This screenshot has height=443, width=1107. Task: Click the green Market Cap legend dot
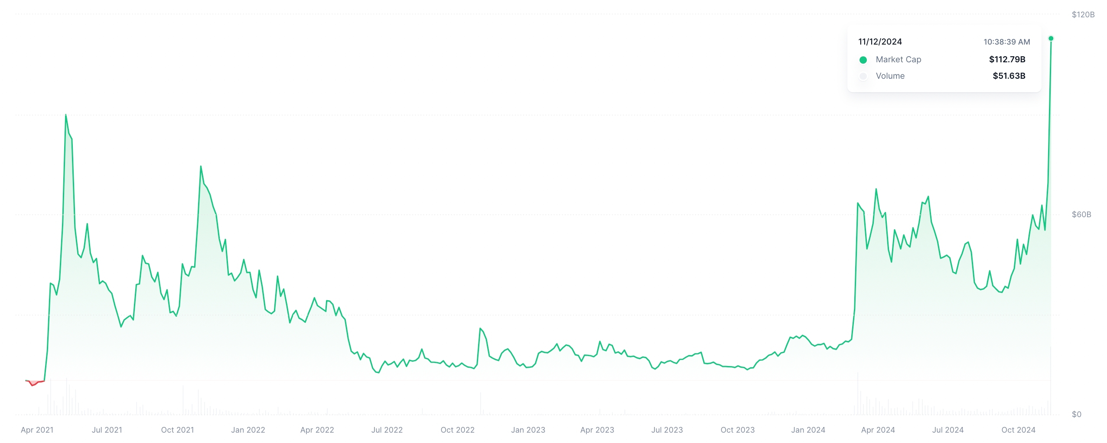[863, 60]
